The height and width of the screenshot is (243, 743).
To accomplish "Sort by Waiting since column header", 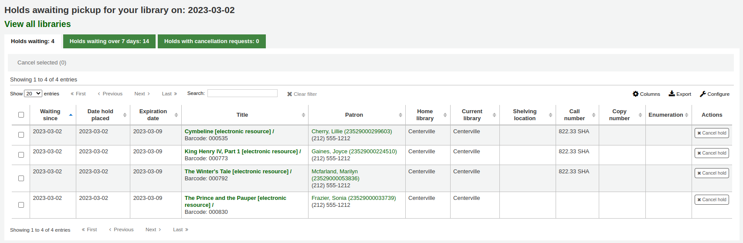I will click(51, 115).
